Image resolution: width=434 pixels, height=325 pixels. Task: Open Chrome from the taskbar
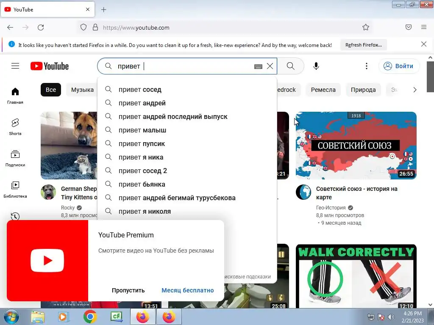(90, 317)
